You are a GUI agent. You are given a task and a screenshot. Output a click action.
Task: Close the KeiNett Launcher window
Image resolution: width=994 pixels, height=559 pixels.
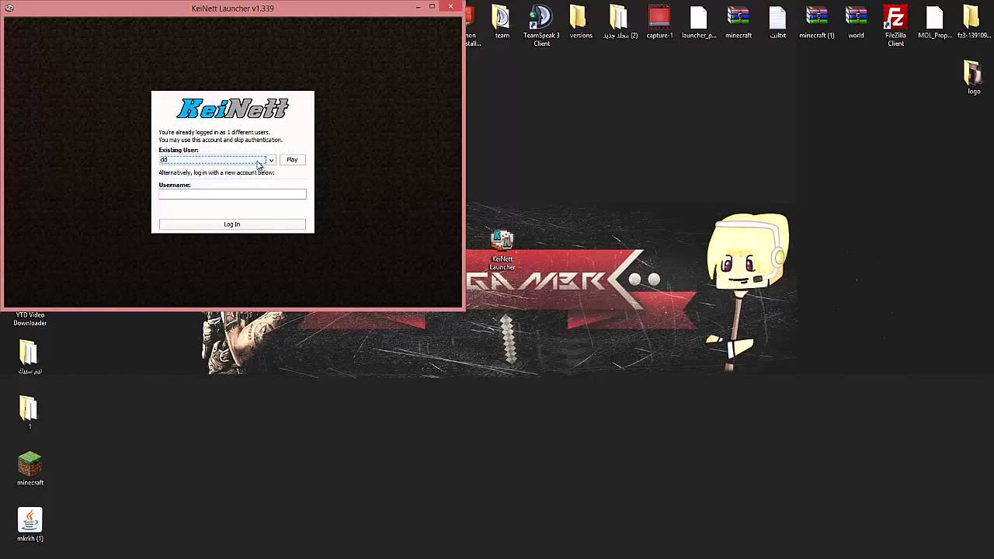[x=451, y=7]
